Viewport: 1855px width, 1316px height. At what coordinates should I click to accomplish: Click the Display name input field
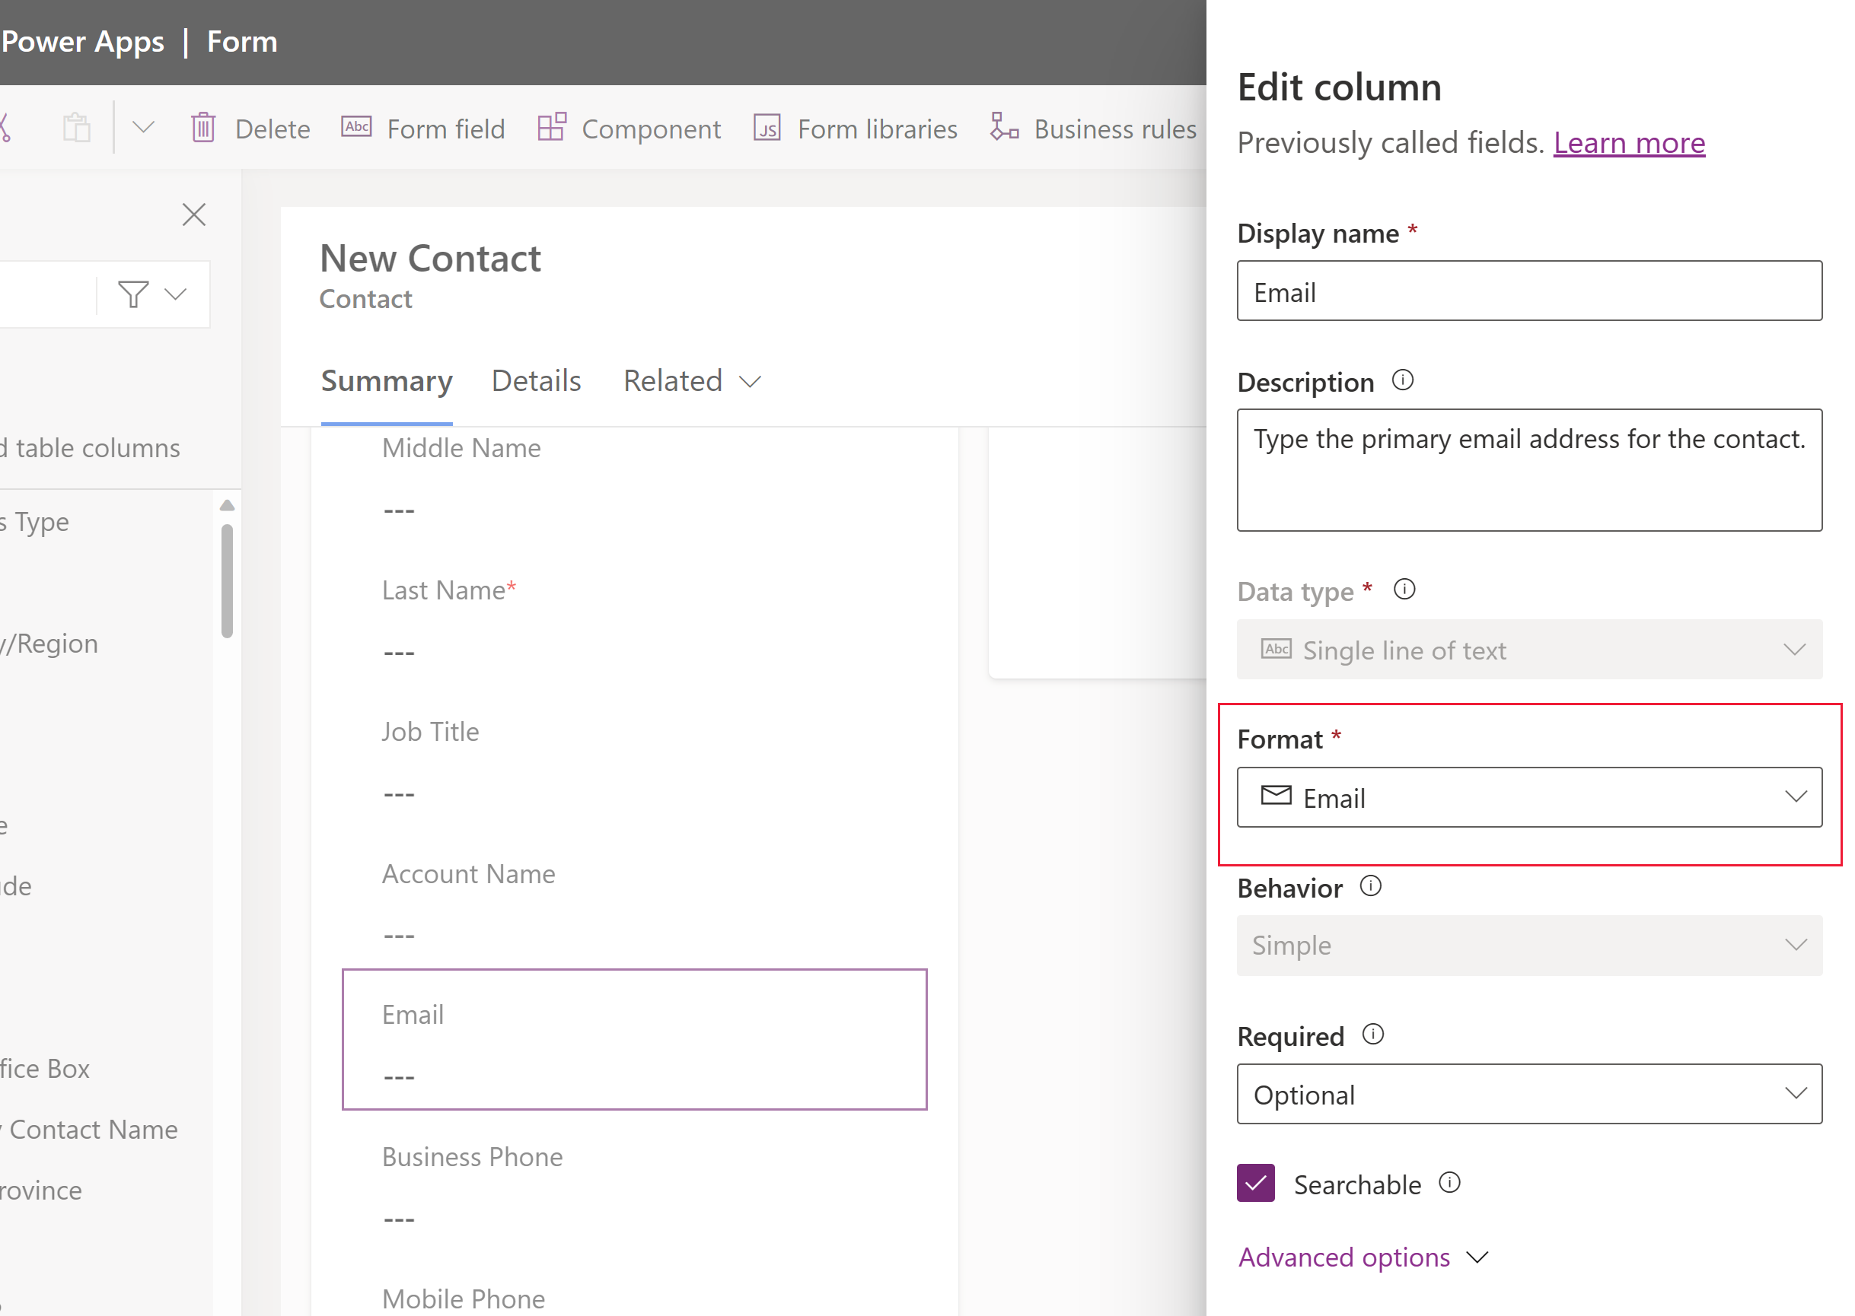tap(1530, 291)
